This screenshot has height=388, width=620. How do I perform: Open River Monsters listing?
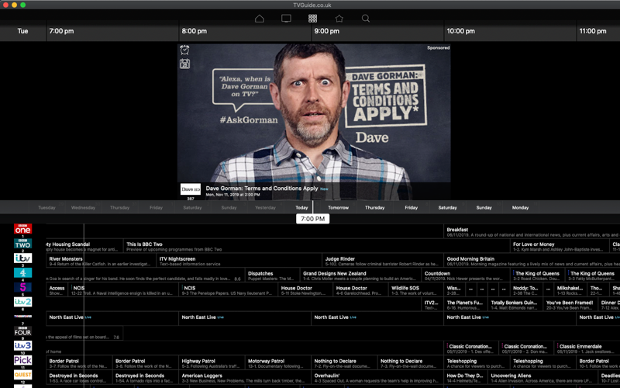pyautogui.click(x=101, y=261)
